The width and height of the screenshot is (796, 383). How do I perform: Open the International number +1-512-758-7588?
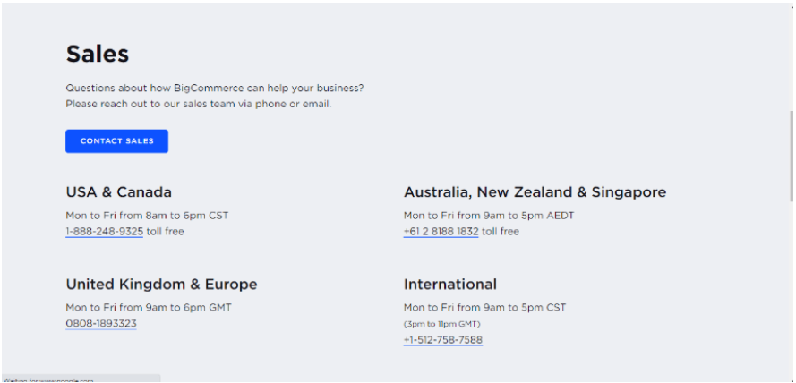pos(442,340)
